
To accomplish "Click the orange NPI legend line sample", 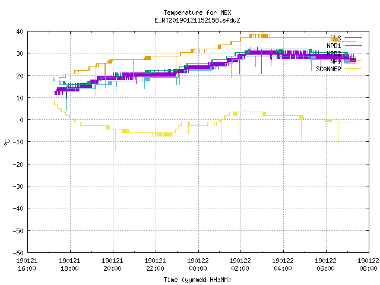I will tap(354, 61).
